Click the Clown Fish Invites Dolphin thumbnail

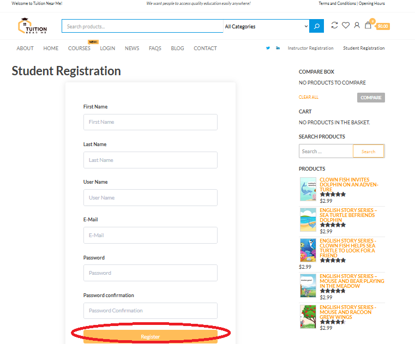(x=308, y=189)
